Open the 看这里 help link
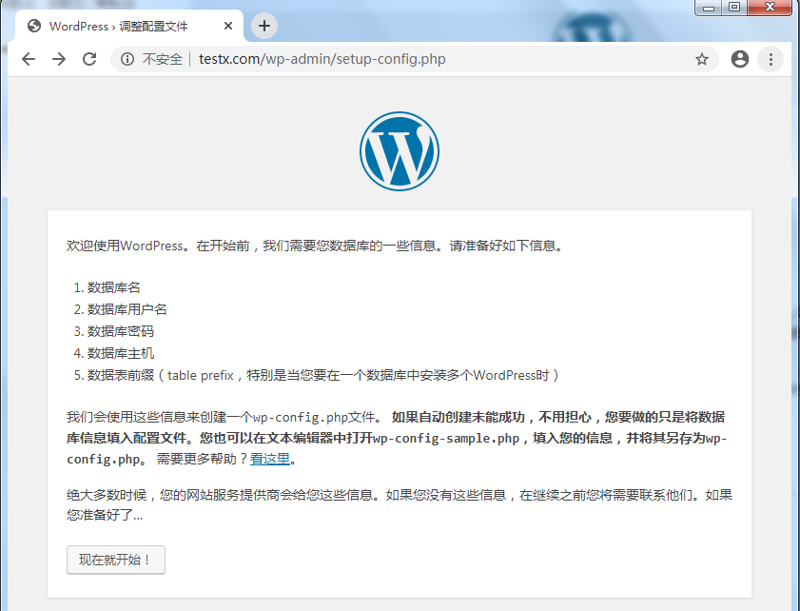This screenshot has height=611, width=800. [x=270, y=459]
